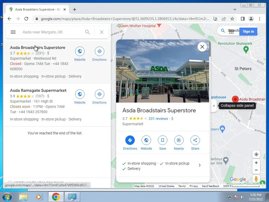Image resolution: width=269 pixels, height=202 pixels.
Task: Click United States region link
Action: coord(166,186)
